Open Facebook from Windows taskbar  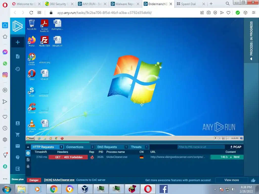(x=164, y=189)
